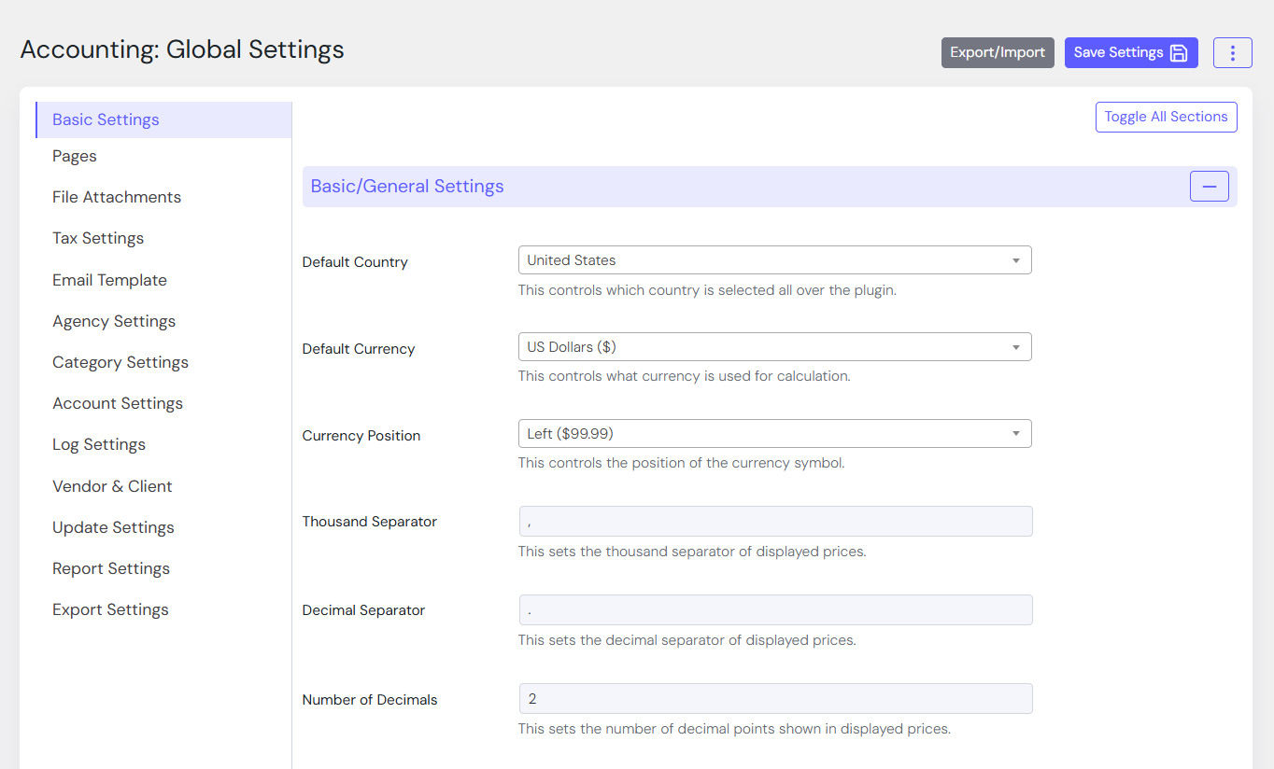The width and height of the screenshot is (1274, 769).
Task: Go to Tax Settings
Action: 98,239
